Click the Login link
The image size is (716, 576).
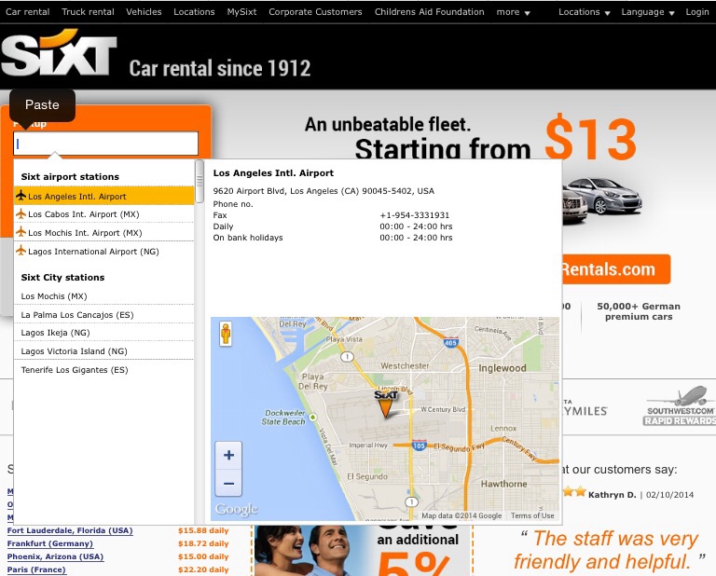[x=697, y=12]
